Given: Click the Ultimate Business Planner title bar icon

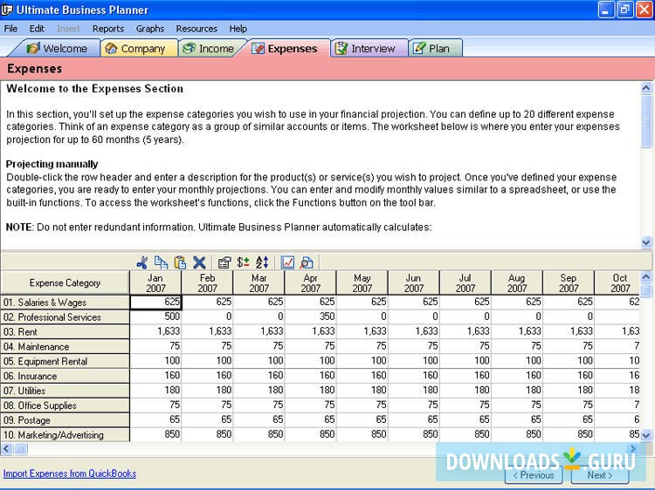Looking at the screenshot, I should pyautogui.click(x=7, y=10).
